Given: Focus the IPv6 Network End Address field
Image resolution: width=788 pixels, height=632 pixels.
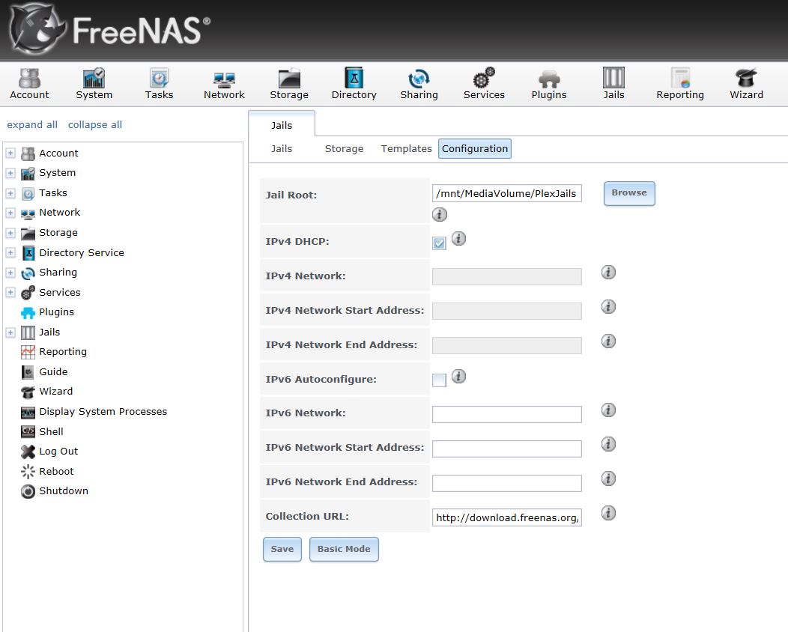Looking at the screenshot, I should pyautogui.click(x=506, y=483).
